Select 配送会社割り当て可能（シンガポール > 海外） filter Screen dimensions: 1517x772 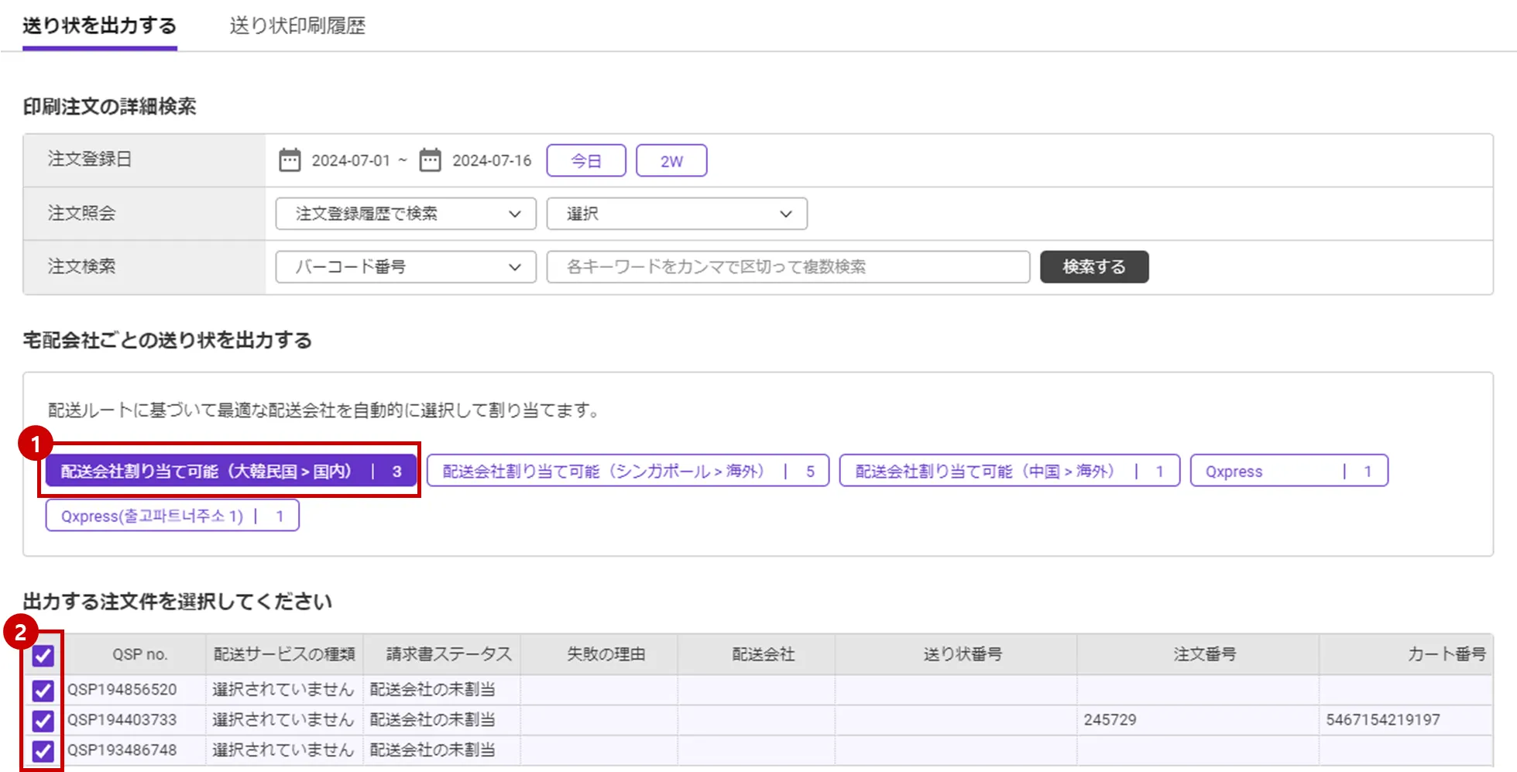(x=628, y=471)
